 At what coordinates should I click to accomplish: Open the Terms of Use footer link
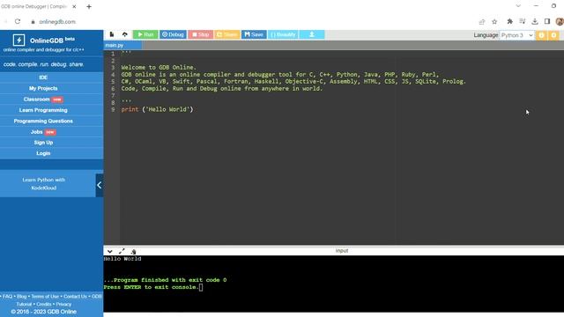click(x=45, y=297)
